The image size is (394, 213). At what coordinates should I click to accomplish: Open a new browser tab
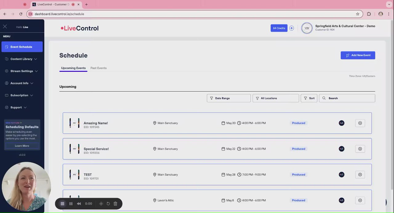86,5
